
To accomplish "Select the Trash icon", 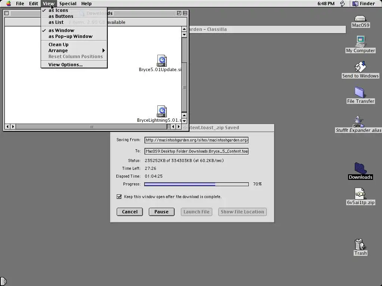I will [x=359, y=244].
